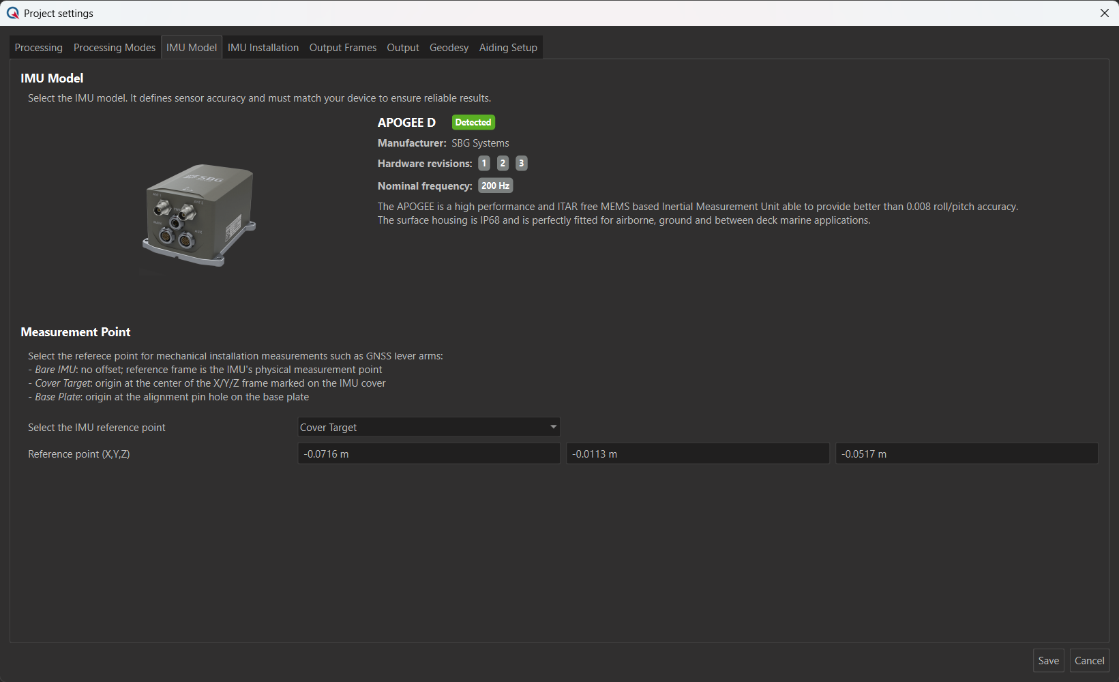Viewport: 1119px width, 682px height.
Task: Click the reference point X field -0.0716 m
Action: click(x=428, y=454)
